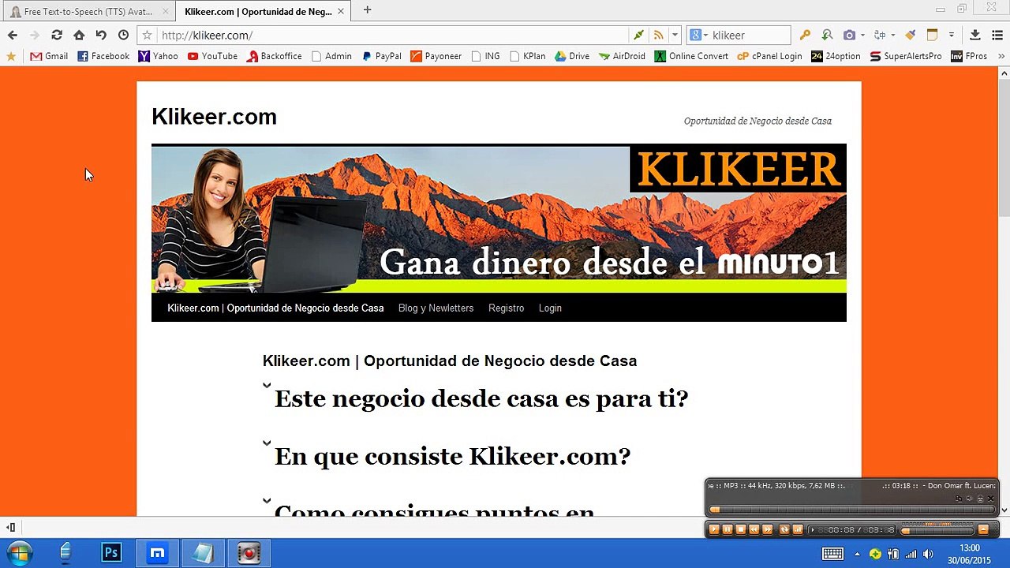1010x568 pixels.
Task: Open a new tab with plus button
Action: click(367, 10)
